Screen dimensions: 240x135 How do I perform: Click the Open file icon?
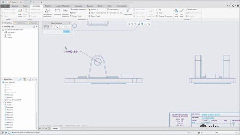(10, 2)
